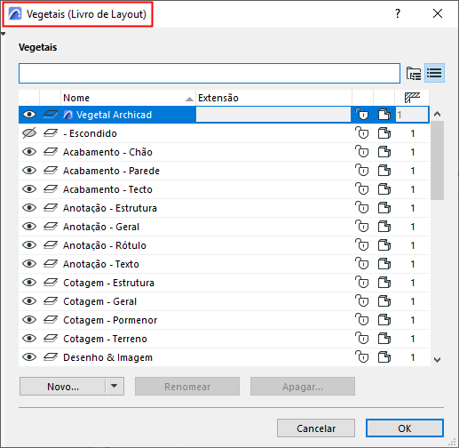Click layer sheet icon of Anotação - Estrutura
The height and width of the screenshot is (448, 459).
pos(51,208)
